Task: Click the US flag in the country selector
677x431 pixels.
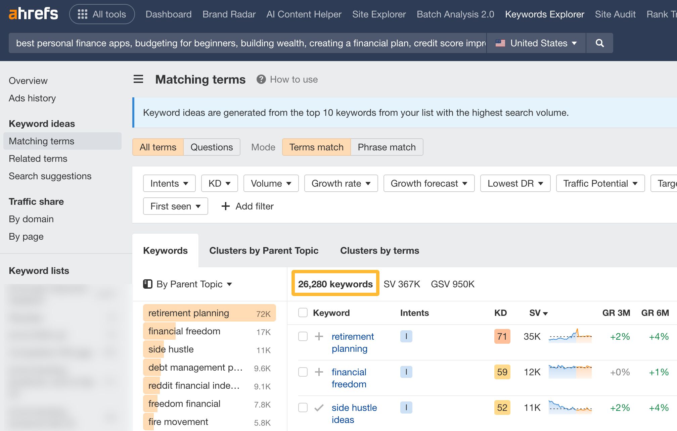Action: 500,43
